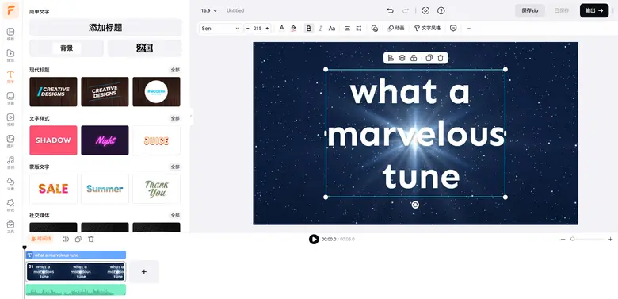This screenshot has width=618, height=299.
Task: Open text alignment options
Action: point(347,29)
